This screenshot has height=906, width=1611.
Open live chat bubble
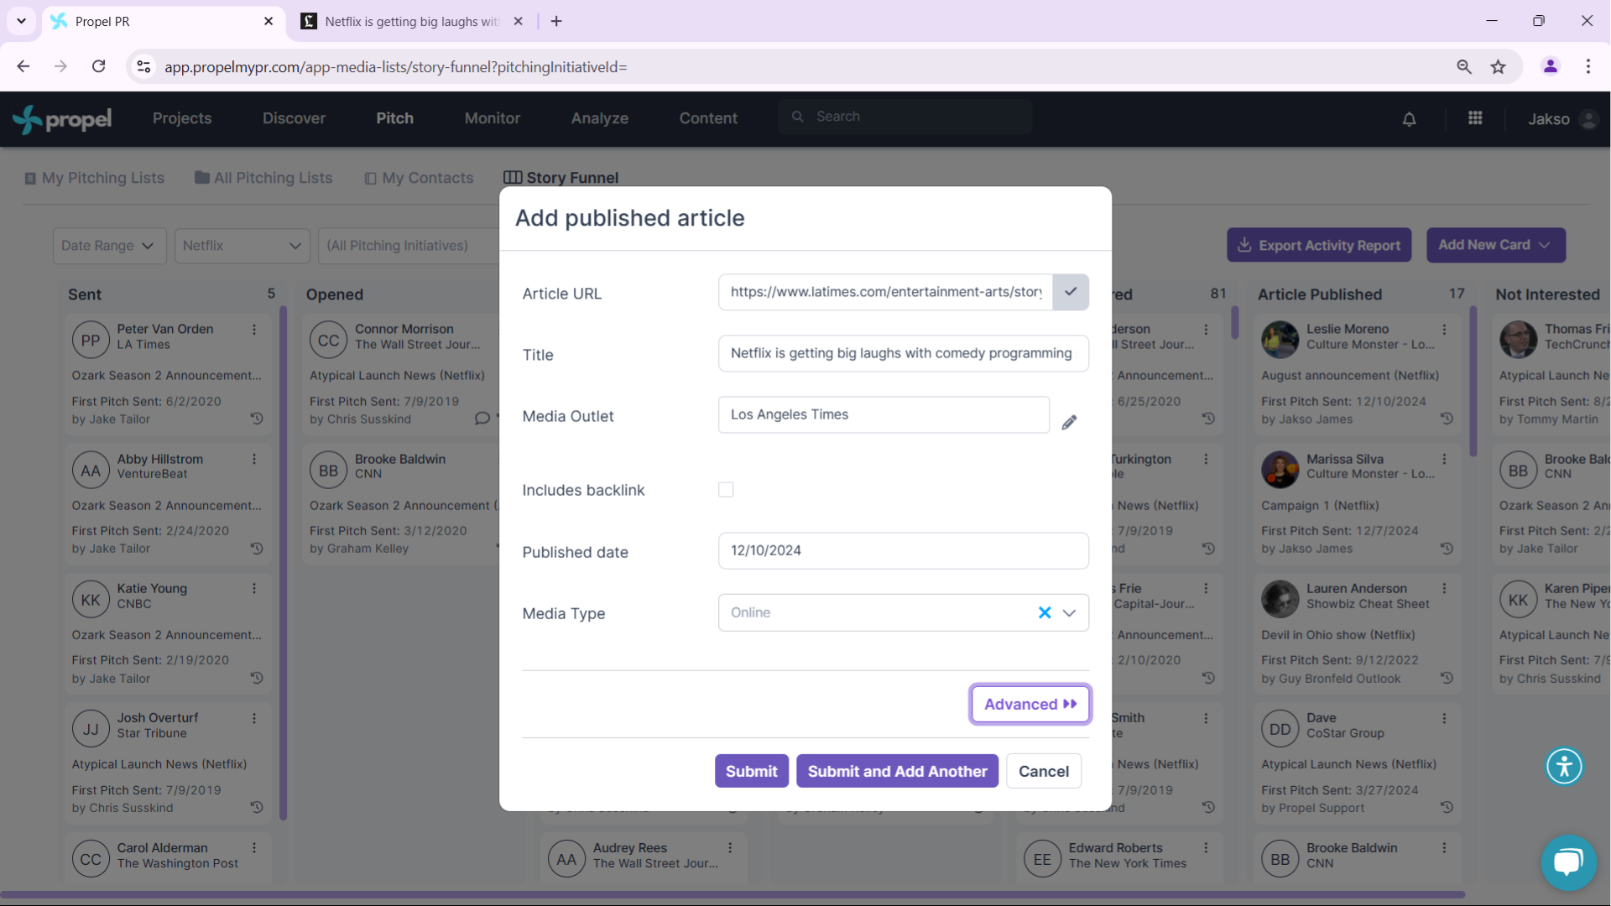[x=1568, y=862]
